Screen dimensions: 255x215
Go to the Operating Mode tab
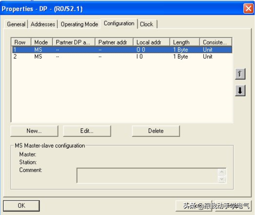pos(79,24)
